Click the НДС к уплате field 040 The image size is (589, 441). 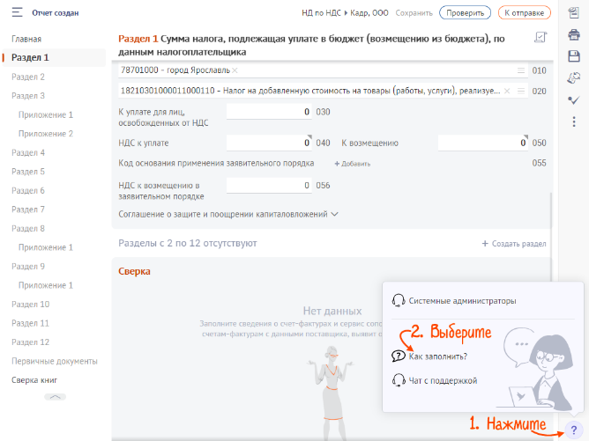coord(269,143)
